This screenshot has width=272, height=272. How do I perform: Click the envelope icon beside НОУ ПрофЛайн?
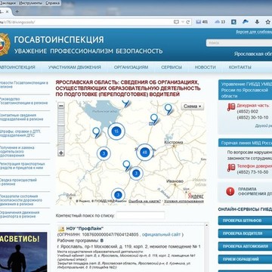tap(61, 229)
